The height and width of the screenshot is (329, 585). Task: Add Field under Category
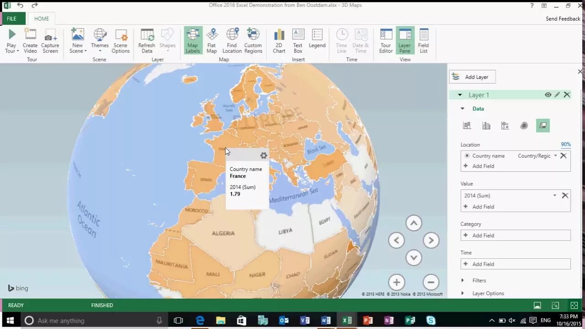point(516,235)
